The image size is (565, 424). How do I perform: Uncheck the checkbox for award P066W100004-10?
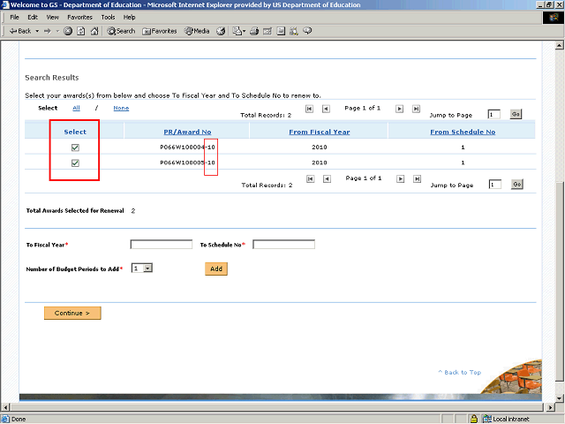tap(75, 148)
